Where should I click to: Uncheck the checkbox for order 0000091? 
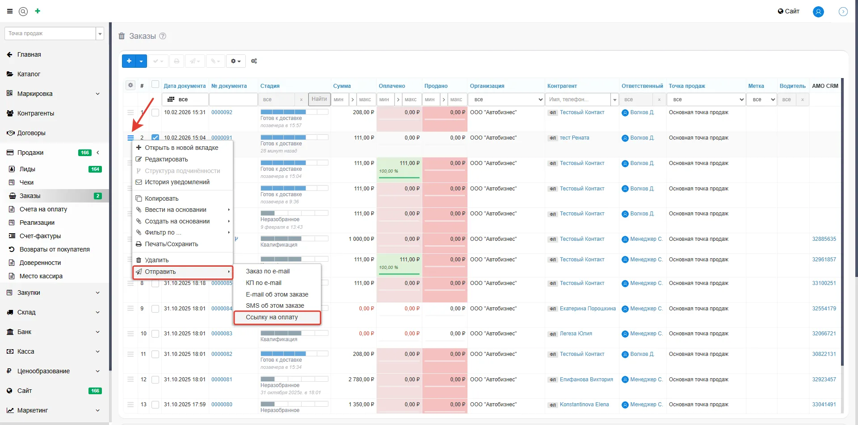click(x=155, y=138)
